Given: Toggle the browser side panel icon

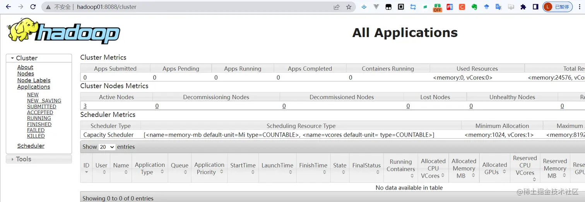Looking at the screenshot, I should [535, 7].
